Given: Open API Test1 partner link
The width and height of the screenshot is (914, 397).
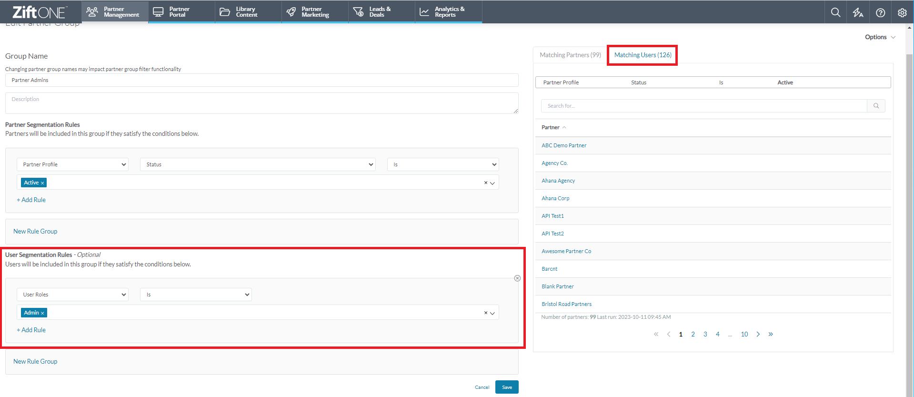Looking at the screenshot, I should point(552,216).
